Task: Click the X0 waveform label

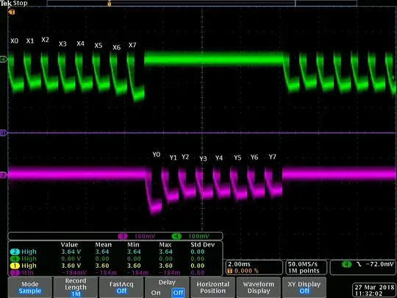Action: point(15,40)
